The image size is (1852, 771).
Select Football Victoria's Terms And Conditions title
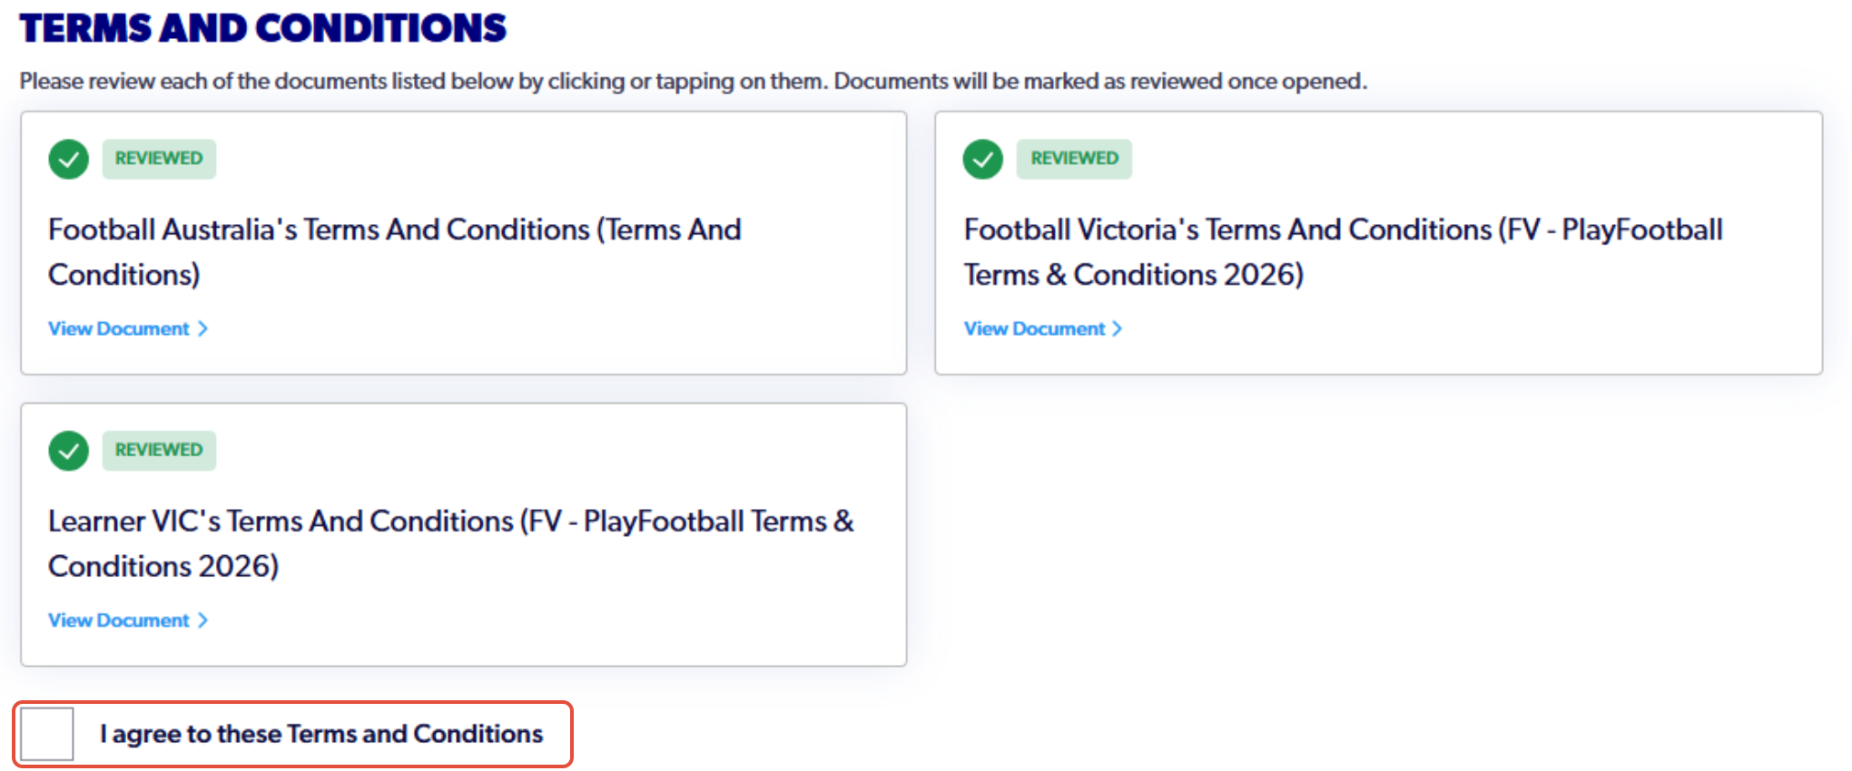pos(1343,252)
